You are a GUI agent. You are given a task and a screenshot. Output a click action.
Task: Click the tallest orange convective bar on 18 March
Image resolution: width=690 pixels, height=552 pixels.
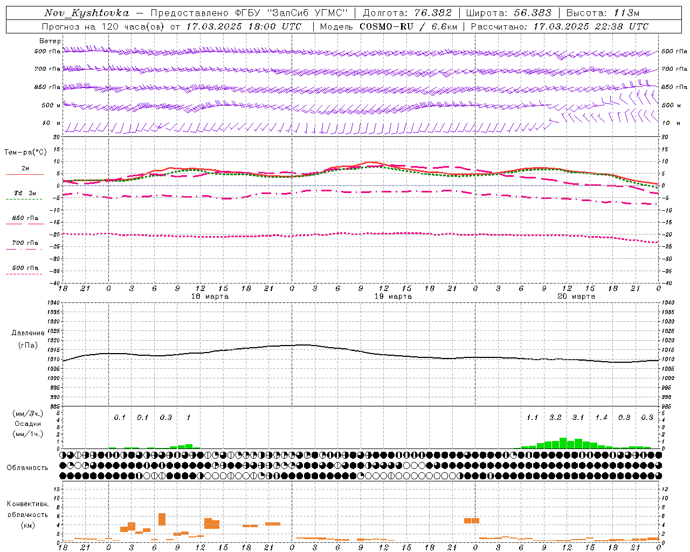pyautogui.click(x=162, y=519)
